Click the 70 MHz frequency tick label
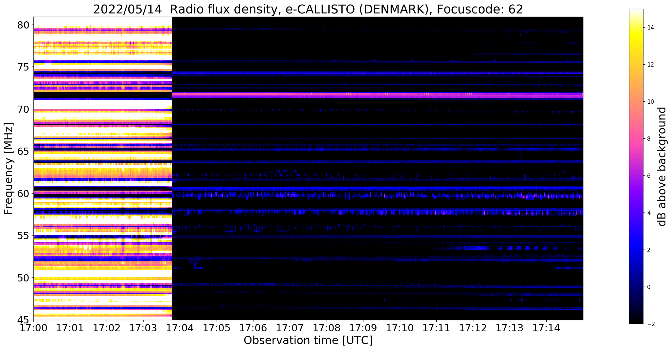 click(24, 109)
